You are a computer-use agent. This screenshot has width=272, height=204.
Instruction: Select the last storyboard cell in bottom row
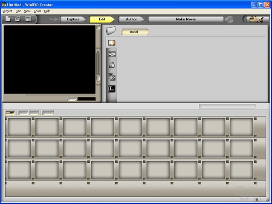[x=241, y=170]
